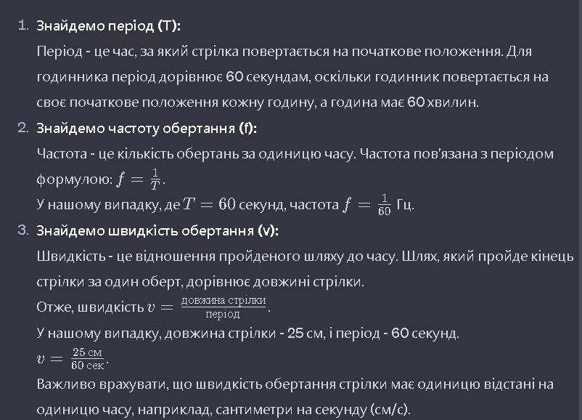The height and width of the screenshot is (420, 582).
Task: Click the sentence starting 'Важливо врахувати'
Action: tap(295, 397)
